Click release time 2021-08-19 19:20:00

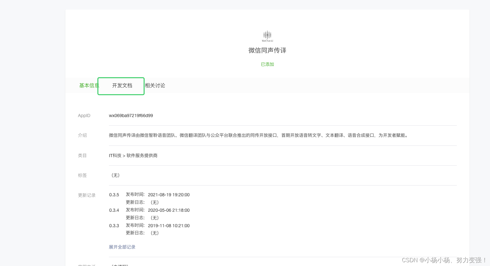(x=169, y=195)
